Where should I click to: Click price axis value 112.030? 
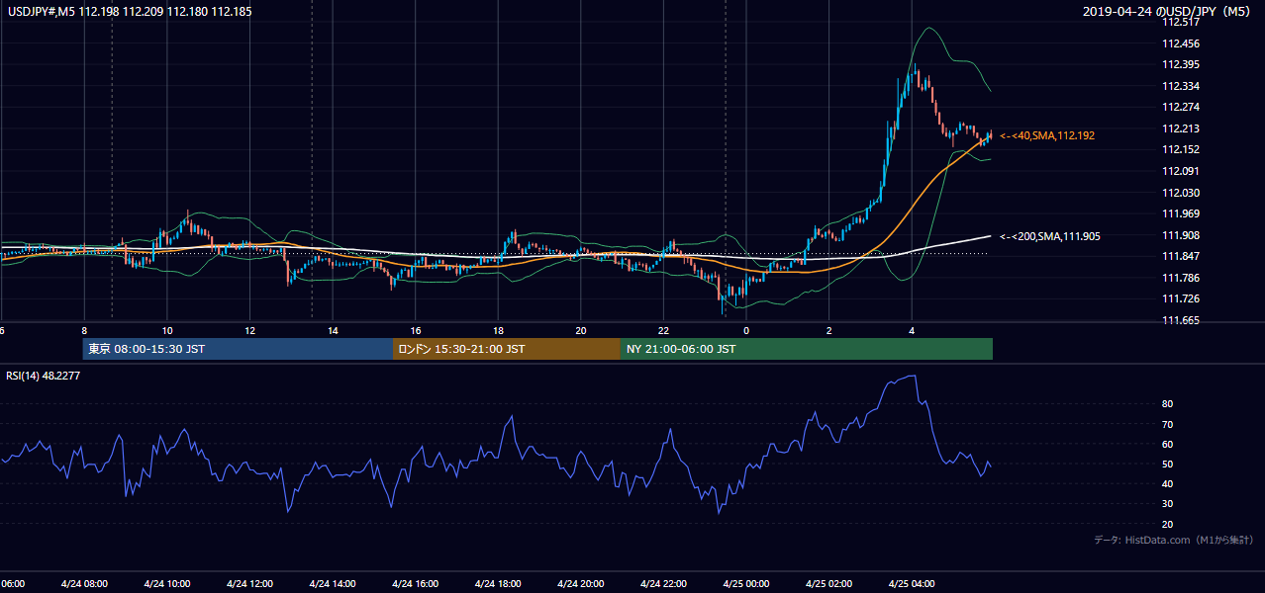click(1182, 193)
